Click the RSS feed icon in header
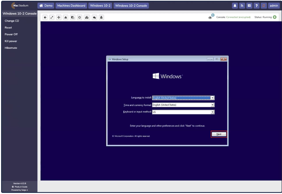This screenshot has width=282, height=194. [x=242, y=6]
